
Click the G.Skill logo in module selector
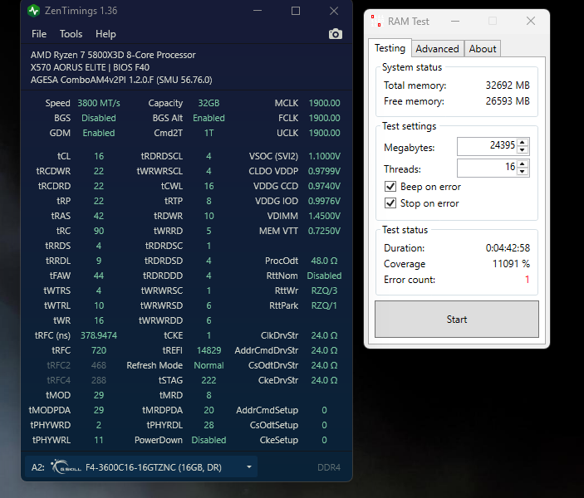66,466
